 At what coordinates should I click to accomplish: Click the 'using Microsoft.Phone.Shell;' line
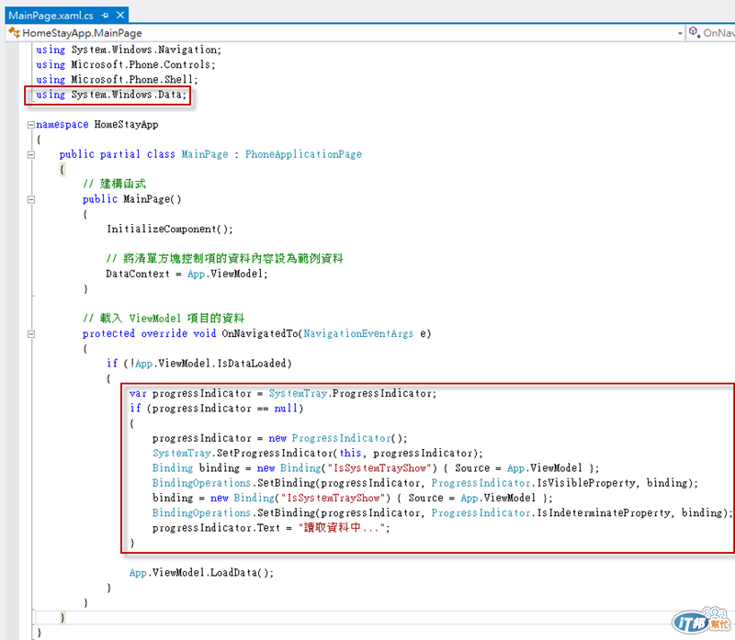(118, 80)
